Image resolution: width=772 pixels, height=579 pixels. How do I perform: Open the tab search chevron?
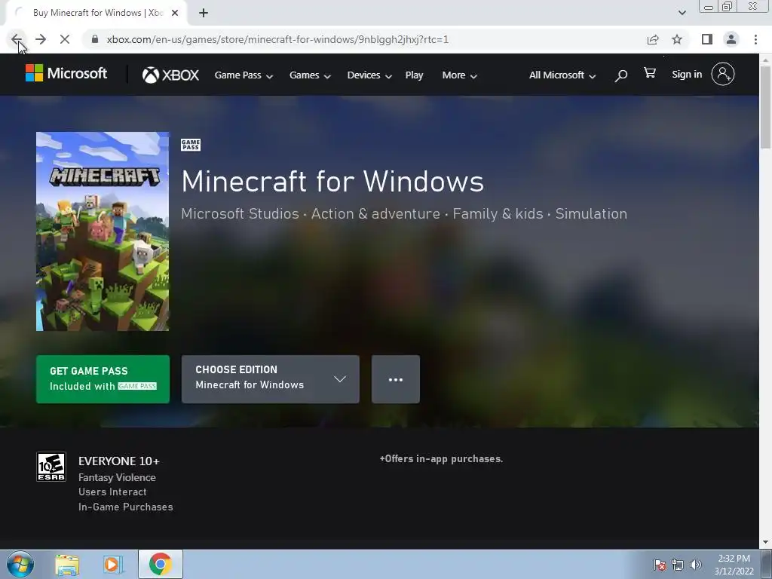pyautogui.click(x=682, y=13)
